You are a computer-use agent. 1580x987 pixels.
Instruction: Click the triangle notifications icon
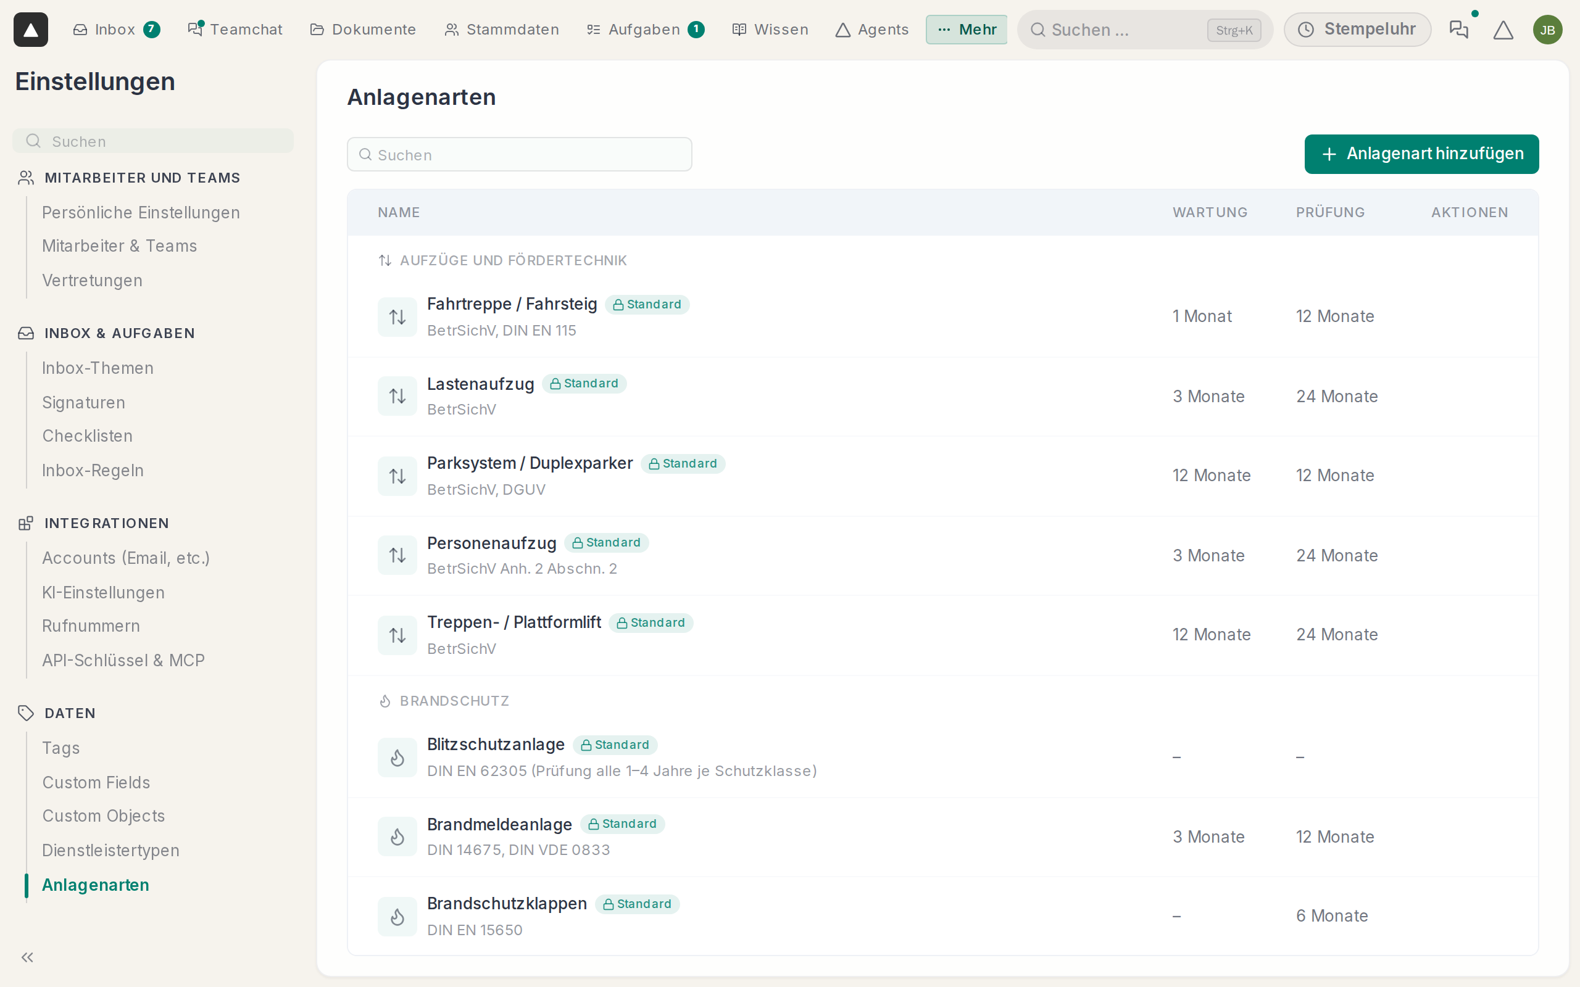point(1503,30)
